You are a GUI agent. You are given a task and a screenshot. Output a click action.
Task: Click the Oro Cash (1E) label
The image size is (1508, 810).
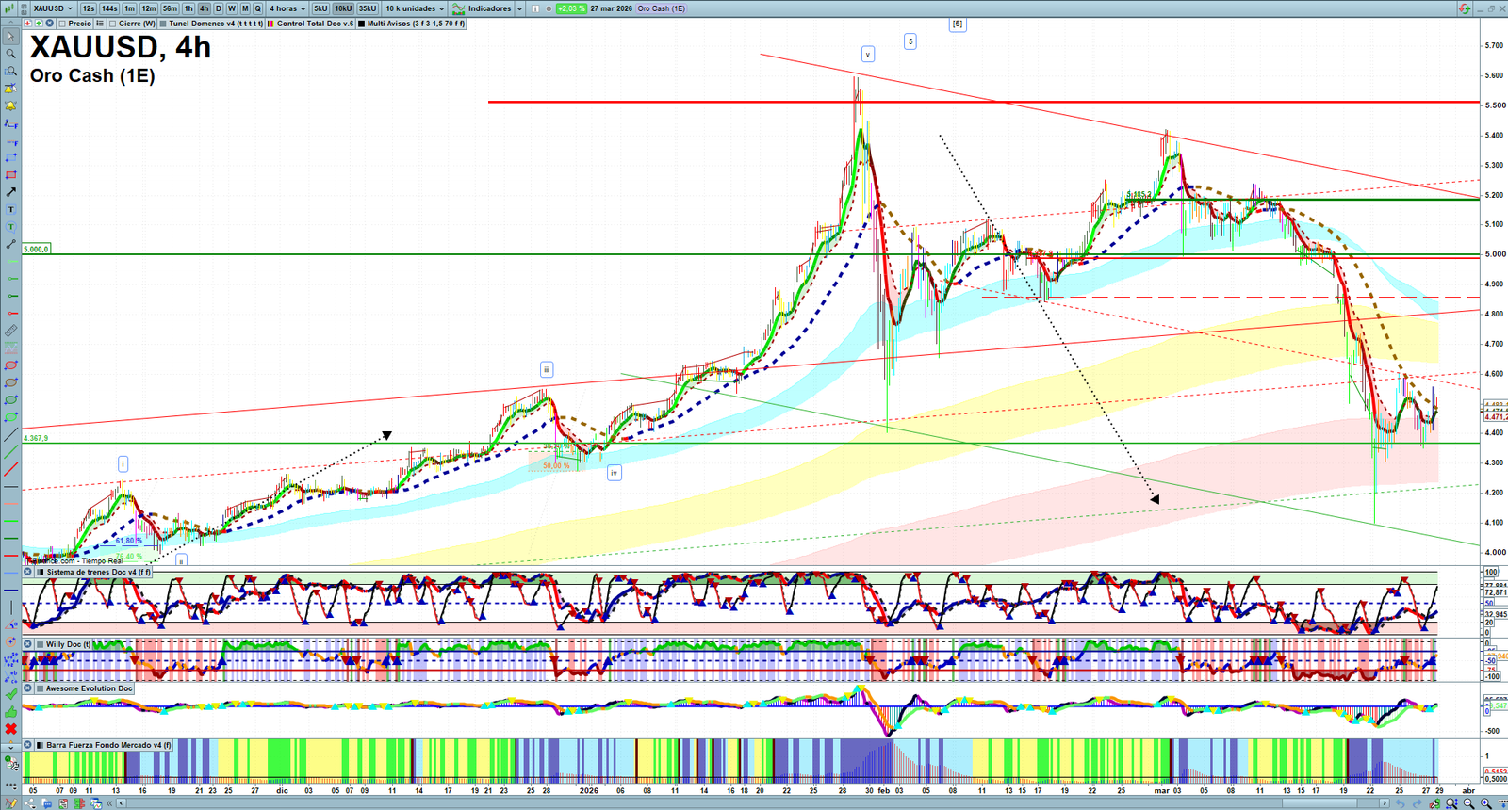(x=662, y=8)
